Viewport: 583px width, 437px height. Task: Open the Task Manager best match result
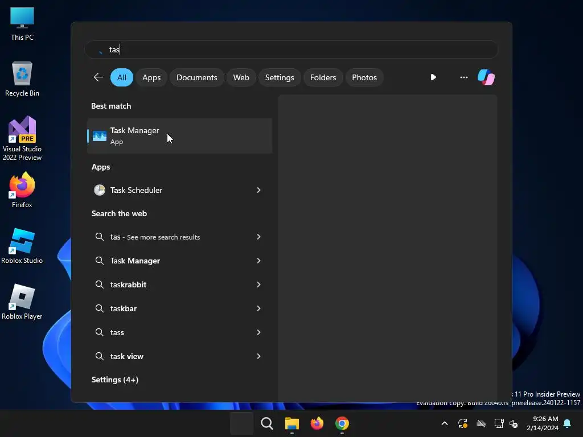(179, 136)
